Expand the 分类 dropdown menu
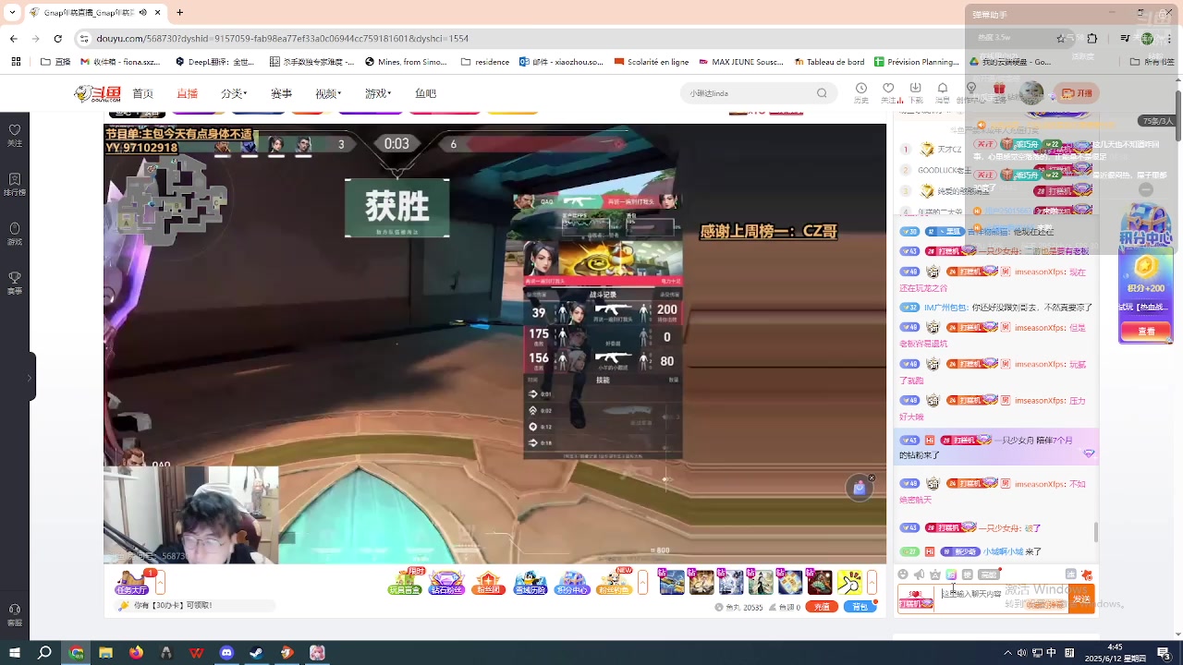 tap(234, 93)
